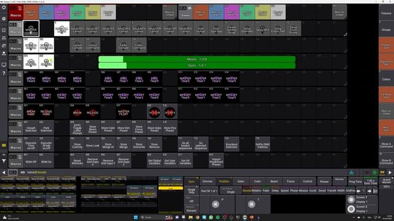Click the filter funnel icon in sidebar
Image resolution: width=394 pixels, height=221 pixels.
(4, 161)
